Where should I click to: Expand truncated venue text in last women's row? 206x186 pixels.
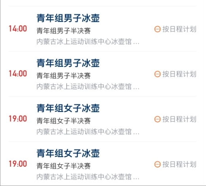point(88,177)
